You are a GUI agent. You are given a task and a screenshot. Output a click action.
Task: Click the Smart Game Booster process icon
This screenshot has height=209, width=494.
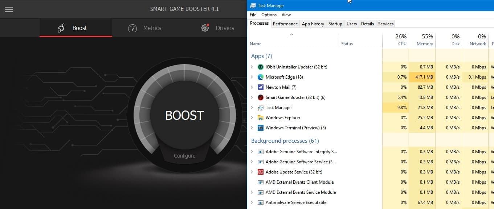[260, 97]
